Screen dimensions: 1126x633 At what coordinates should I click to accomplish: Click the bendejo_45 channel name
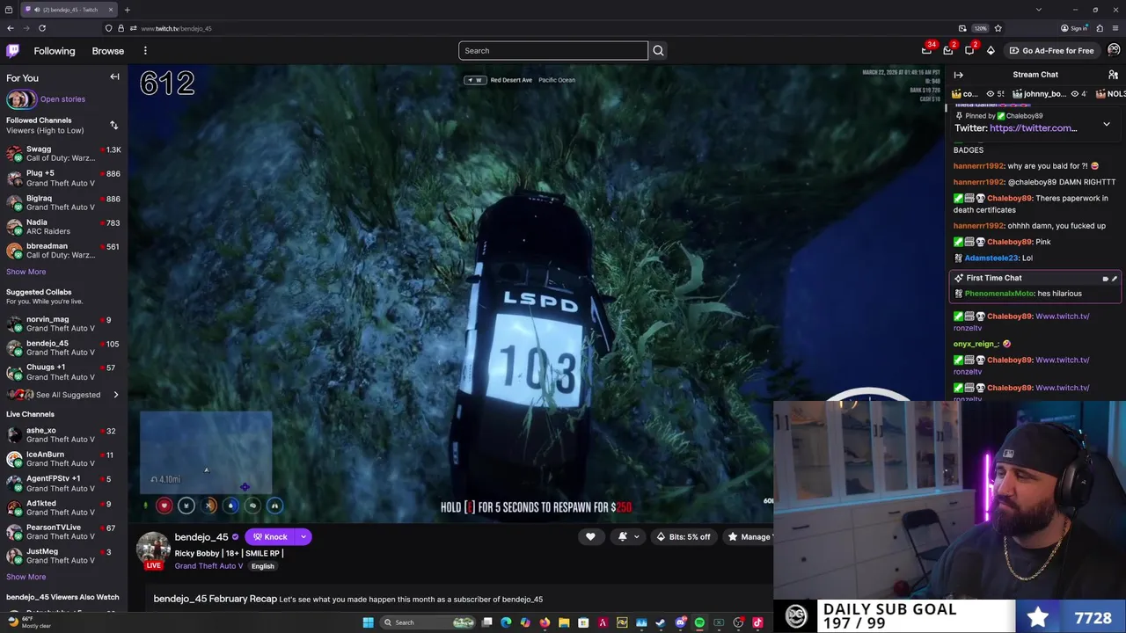[x=201, y=537]
